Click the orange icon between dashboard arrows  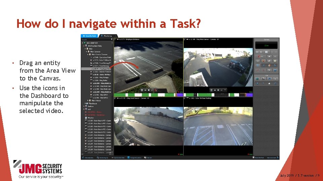click(269, 65)
